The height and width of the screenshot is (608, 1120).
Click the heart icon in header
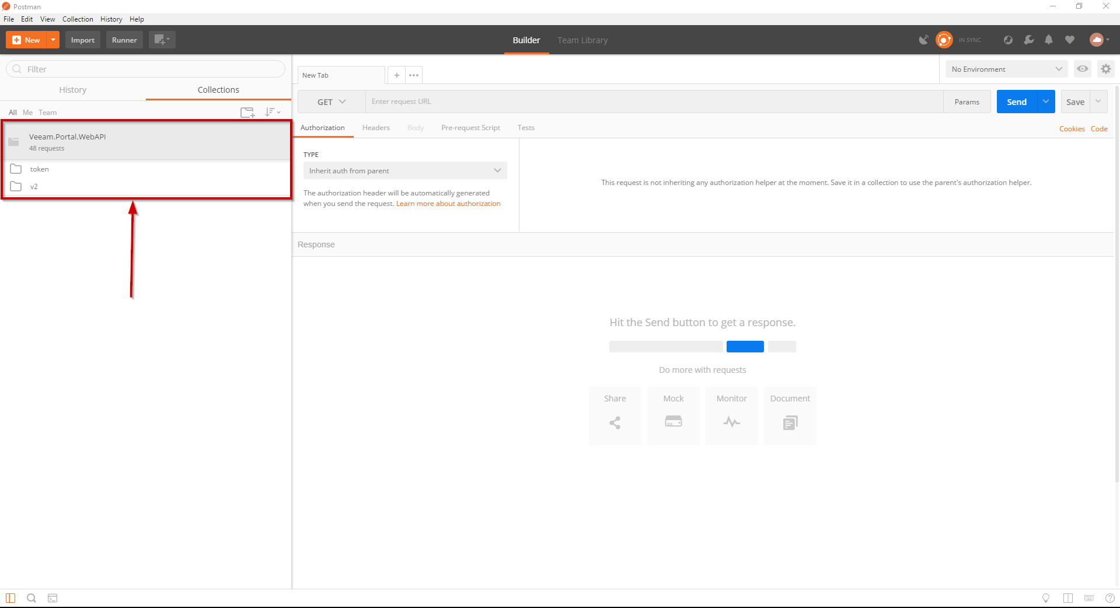point(1069,40)
